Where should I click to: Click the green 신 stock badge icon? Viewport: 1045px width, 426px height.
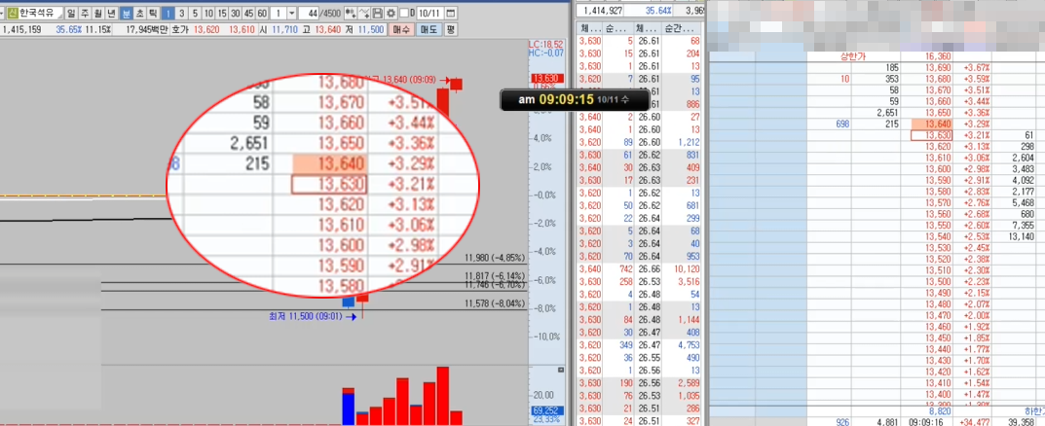click(12, 13)
